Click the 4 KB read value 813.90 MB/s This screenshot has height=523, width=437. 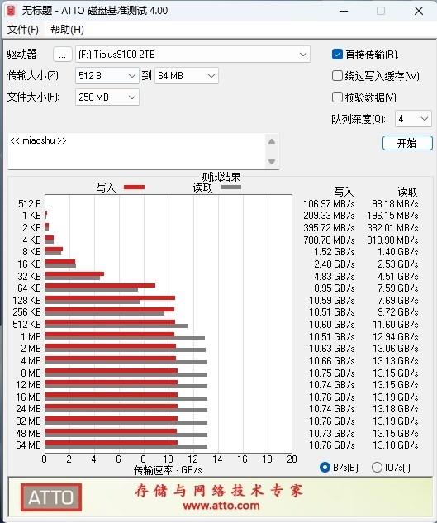(x=392, y=240)
